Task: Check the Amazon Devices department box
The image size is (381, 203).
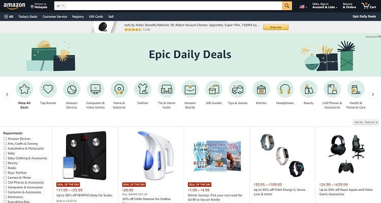Action: (5, 139)
